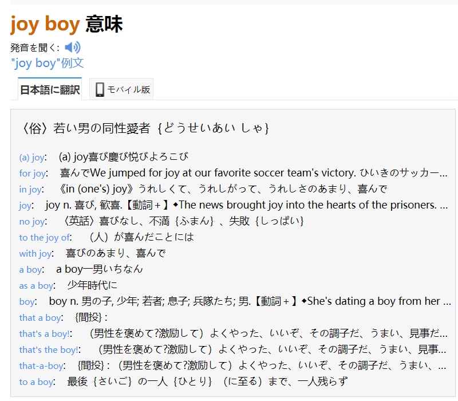Open the "as a boy" link
The width and height of the screenshot is (458, 401).
tap(35, 286)
